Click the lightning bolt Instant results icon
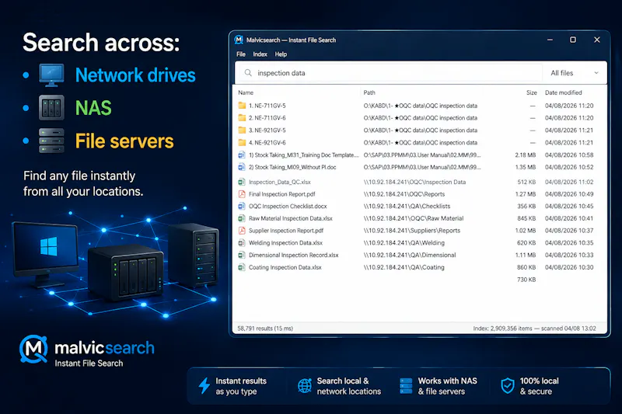The width and height of the screenshot is (622, 414). click(x=204, y=385)
